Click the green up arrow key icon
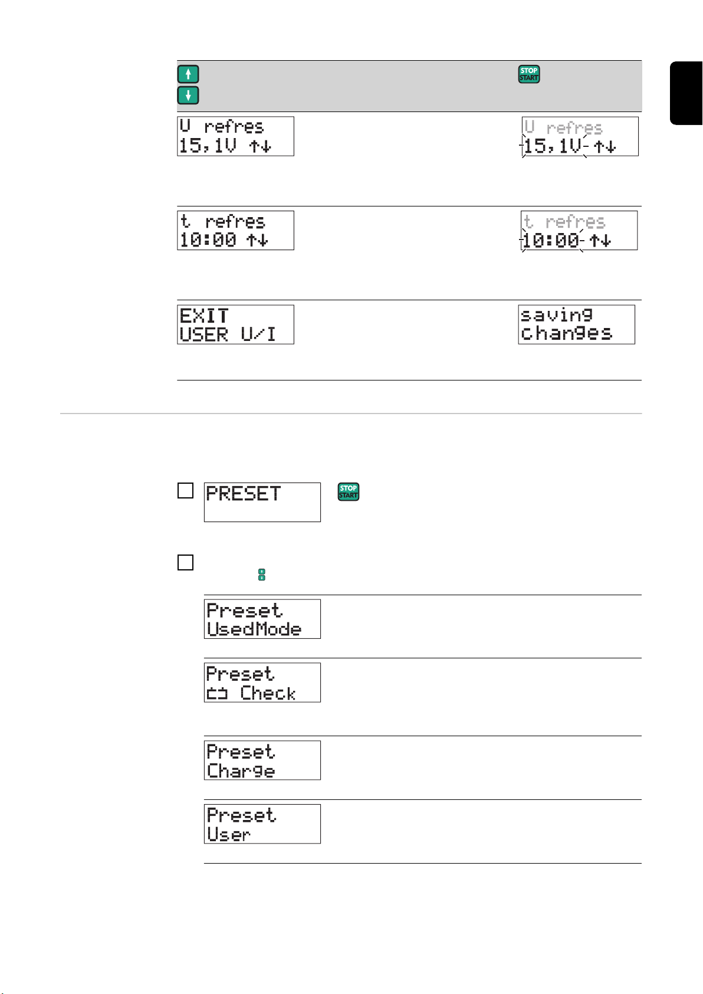Screen dimensions: 703x994 point(188,74)
